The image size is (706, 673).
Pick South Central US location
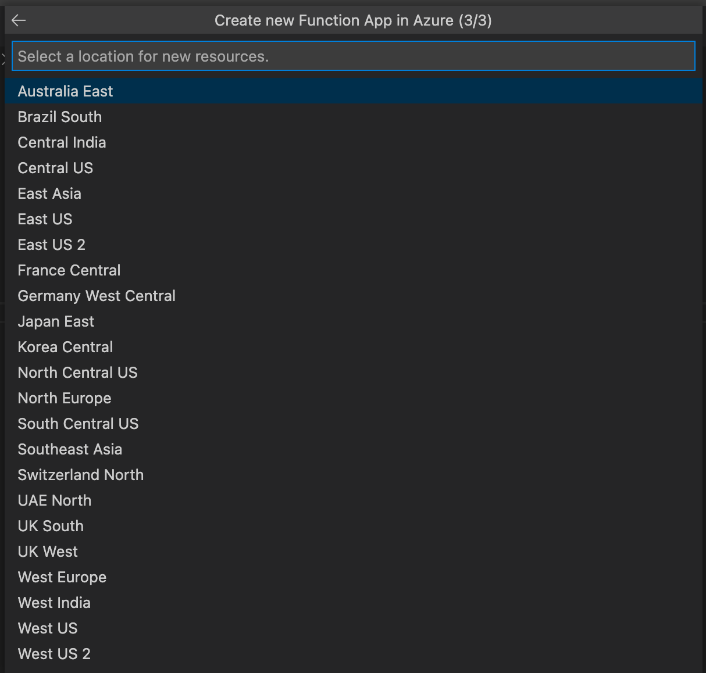(x=78, y=424)
